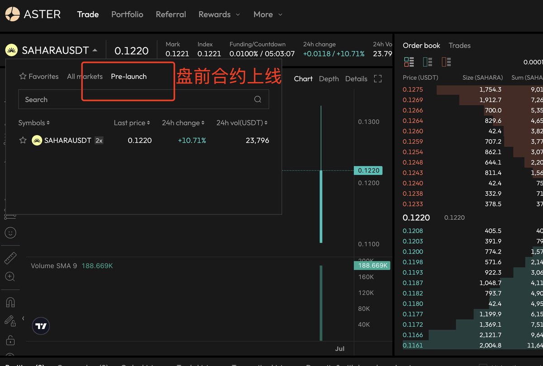Toggle fullscreen chart mode icon
Image resolution: width=543 pixels, height=366 pixels.
(378, 79)
